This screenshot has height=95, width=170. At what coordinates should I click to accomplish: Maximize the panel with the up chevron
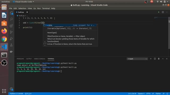click(x=163, y=59)
